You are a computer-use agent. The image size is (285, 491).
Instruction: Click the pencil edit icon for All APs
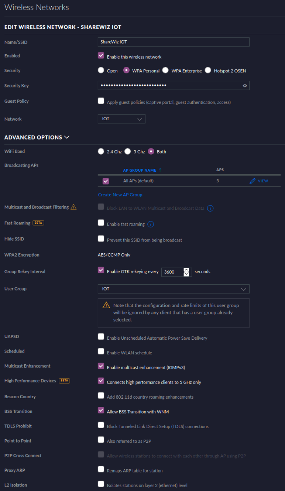click(253, 181)
